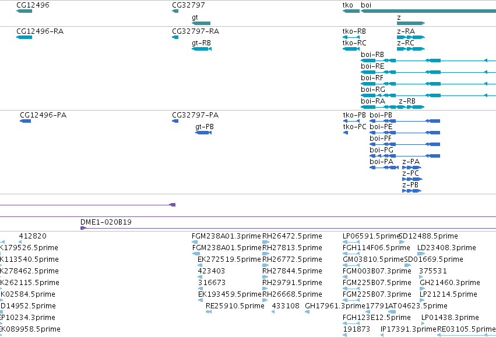Select the 'boi-RF' transcript label
This screenshot has width=496, height=338.
[x=372, y=78]
